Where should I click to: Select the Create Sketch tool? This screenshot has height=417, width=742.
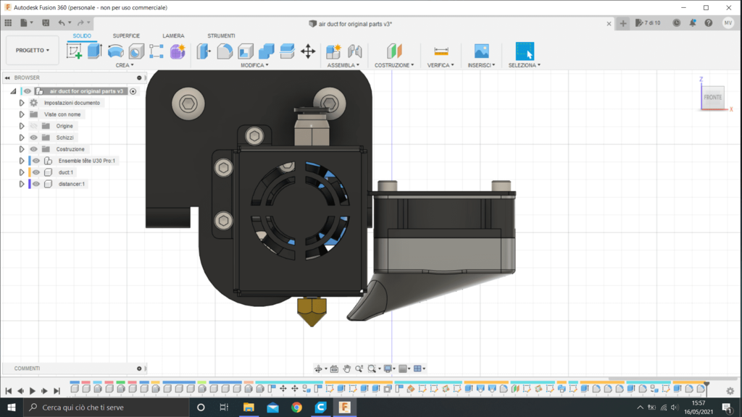click(x=75, y=51)
